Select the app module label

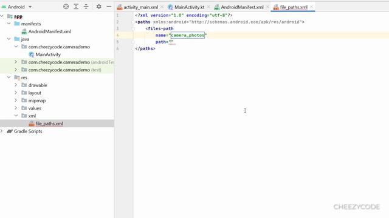tap(18, 16)
